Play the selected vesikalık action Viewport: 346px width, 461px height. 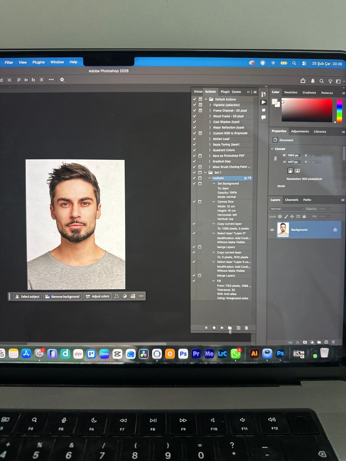(222, 328)
